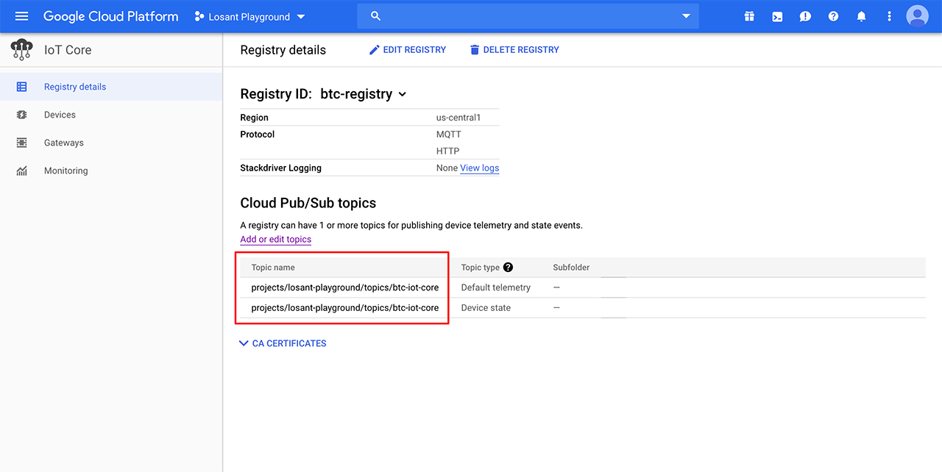Click the IoT Core logo icon
The image size is (942, 472).
[x=21, y=50]
